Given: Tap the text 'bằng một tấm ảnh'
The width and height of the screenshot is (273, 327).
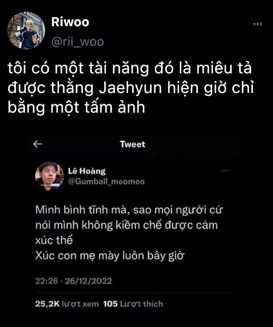Looking at the screenshot, I should [x=76, y=108].
